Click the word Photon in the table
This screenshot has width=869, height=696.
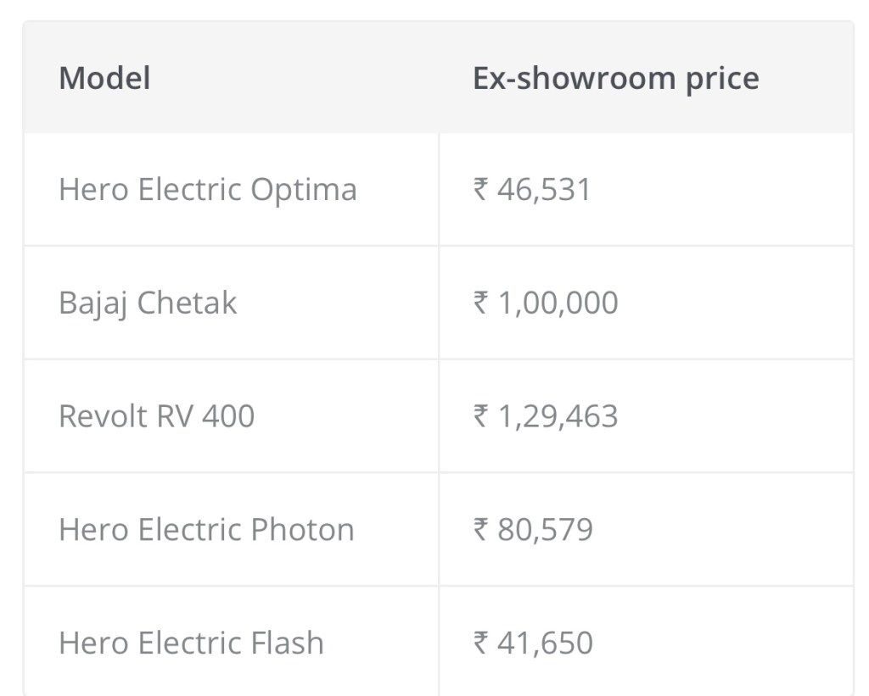tap(302, 530)
